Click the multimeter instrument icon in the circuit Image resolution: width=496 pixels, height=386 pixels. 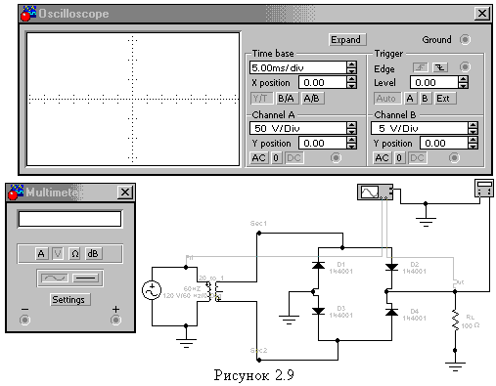click(x=484, y=189)
